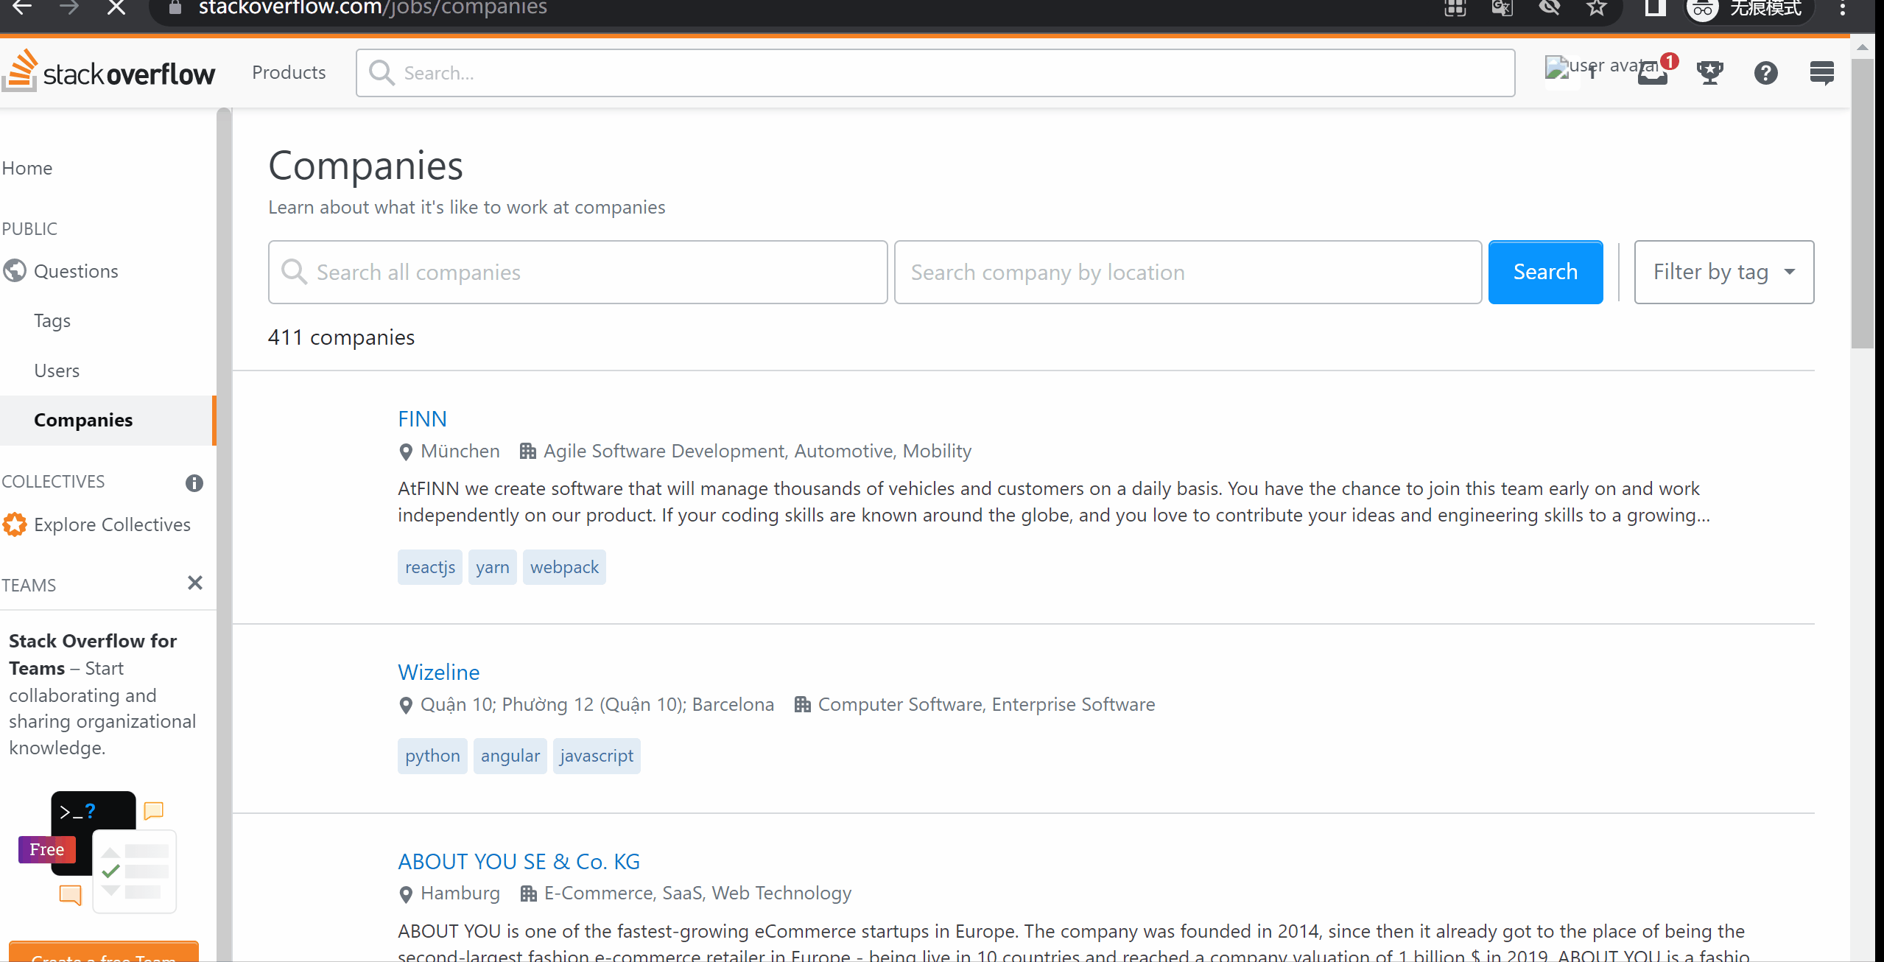The width and height of the screenshot is (1884, 962).
Task: Open the Products menu
Action: pyautogui.click(x=289, y=72)
